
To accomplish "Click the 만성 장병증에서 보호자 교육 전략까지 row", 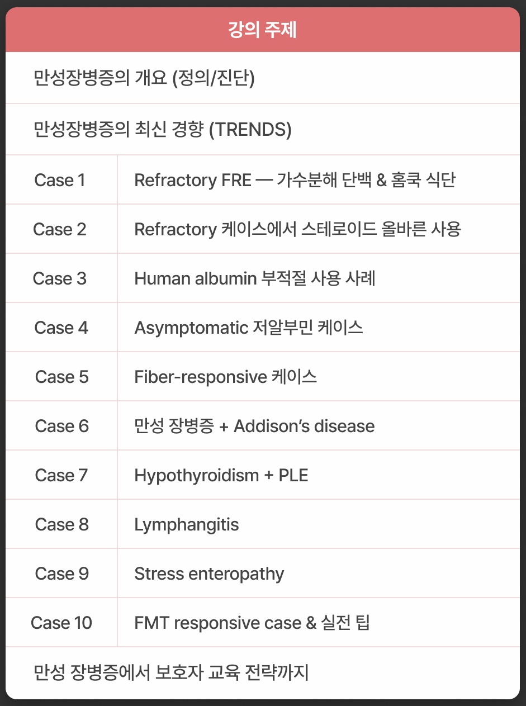I will click(x=171, y=672).
